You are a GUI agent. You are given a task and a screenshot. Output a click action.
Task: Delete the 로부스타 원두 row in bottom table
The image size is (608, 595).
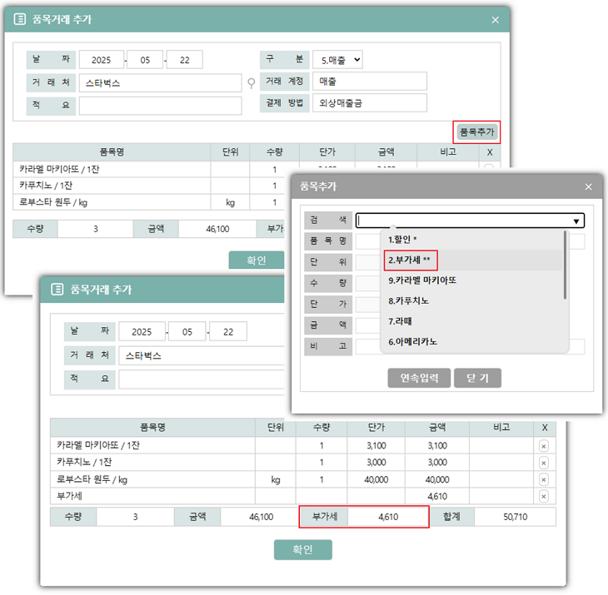pyautogui.click(x=544, y=480)
